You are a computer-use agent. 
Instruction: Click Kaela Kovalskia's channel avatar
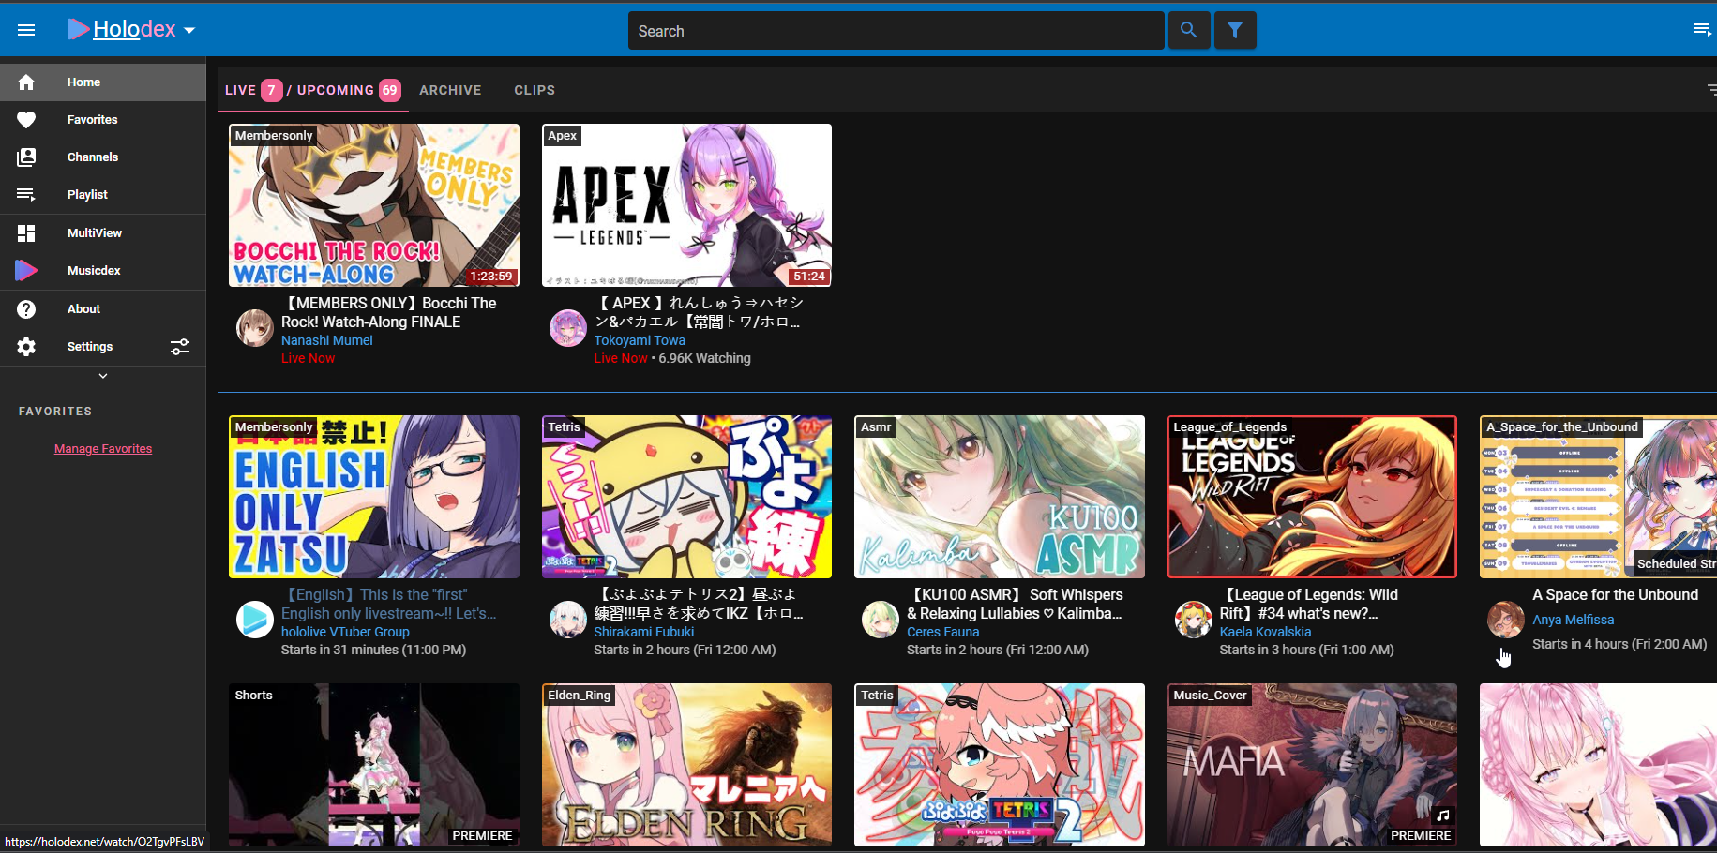(x=1193, y=621)
